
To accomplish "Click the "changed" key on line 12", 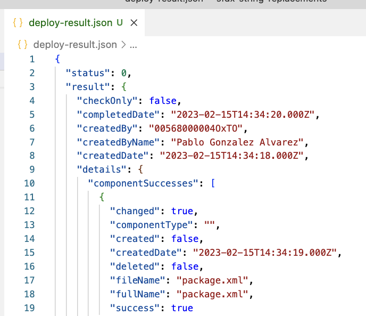I will pyautogui.click(x=135, y=211).
